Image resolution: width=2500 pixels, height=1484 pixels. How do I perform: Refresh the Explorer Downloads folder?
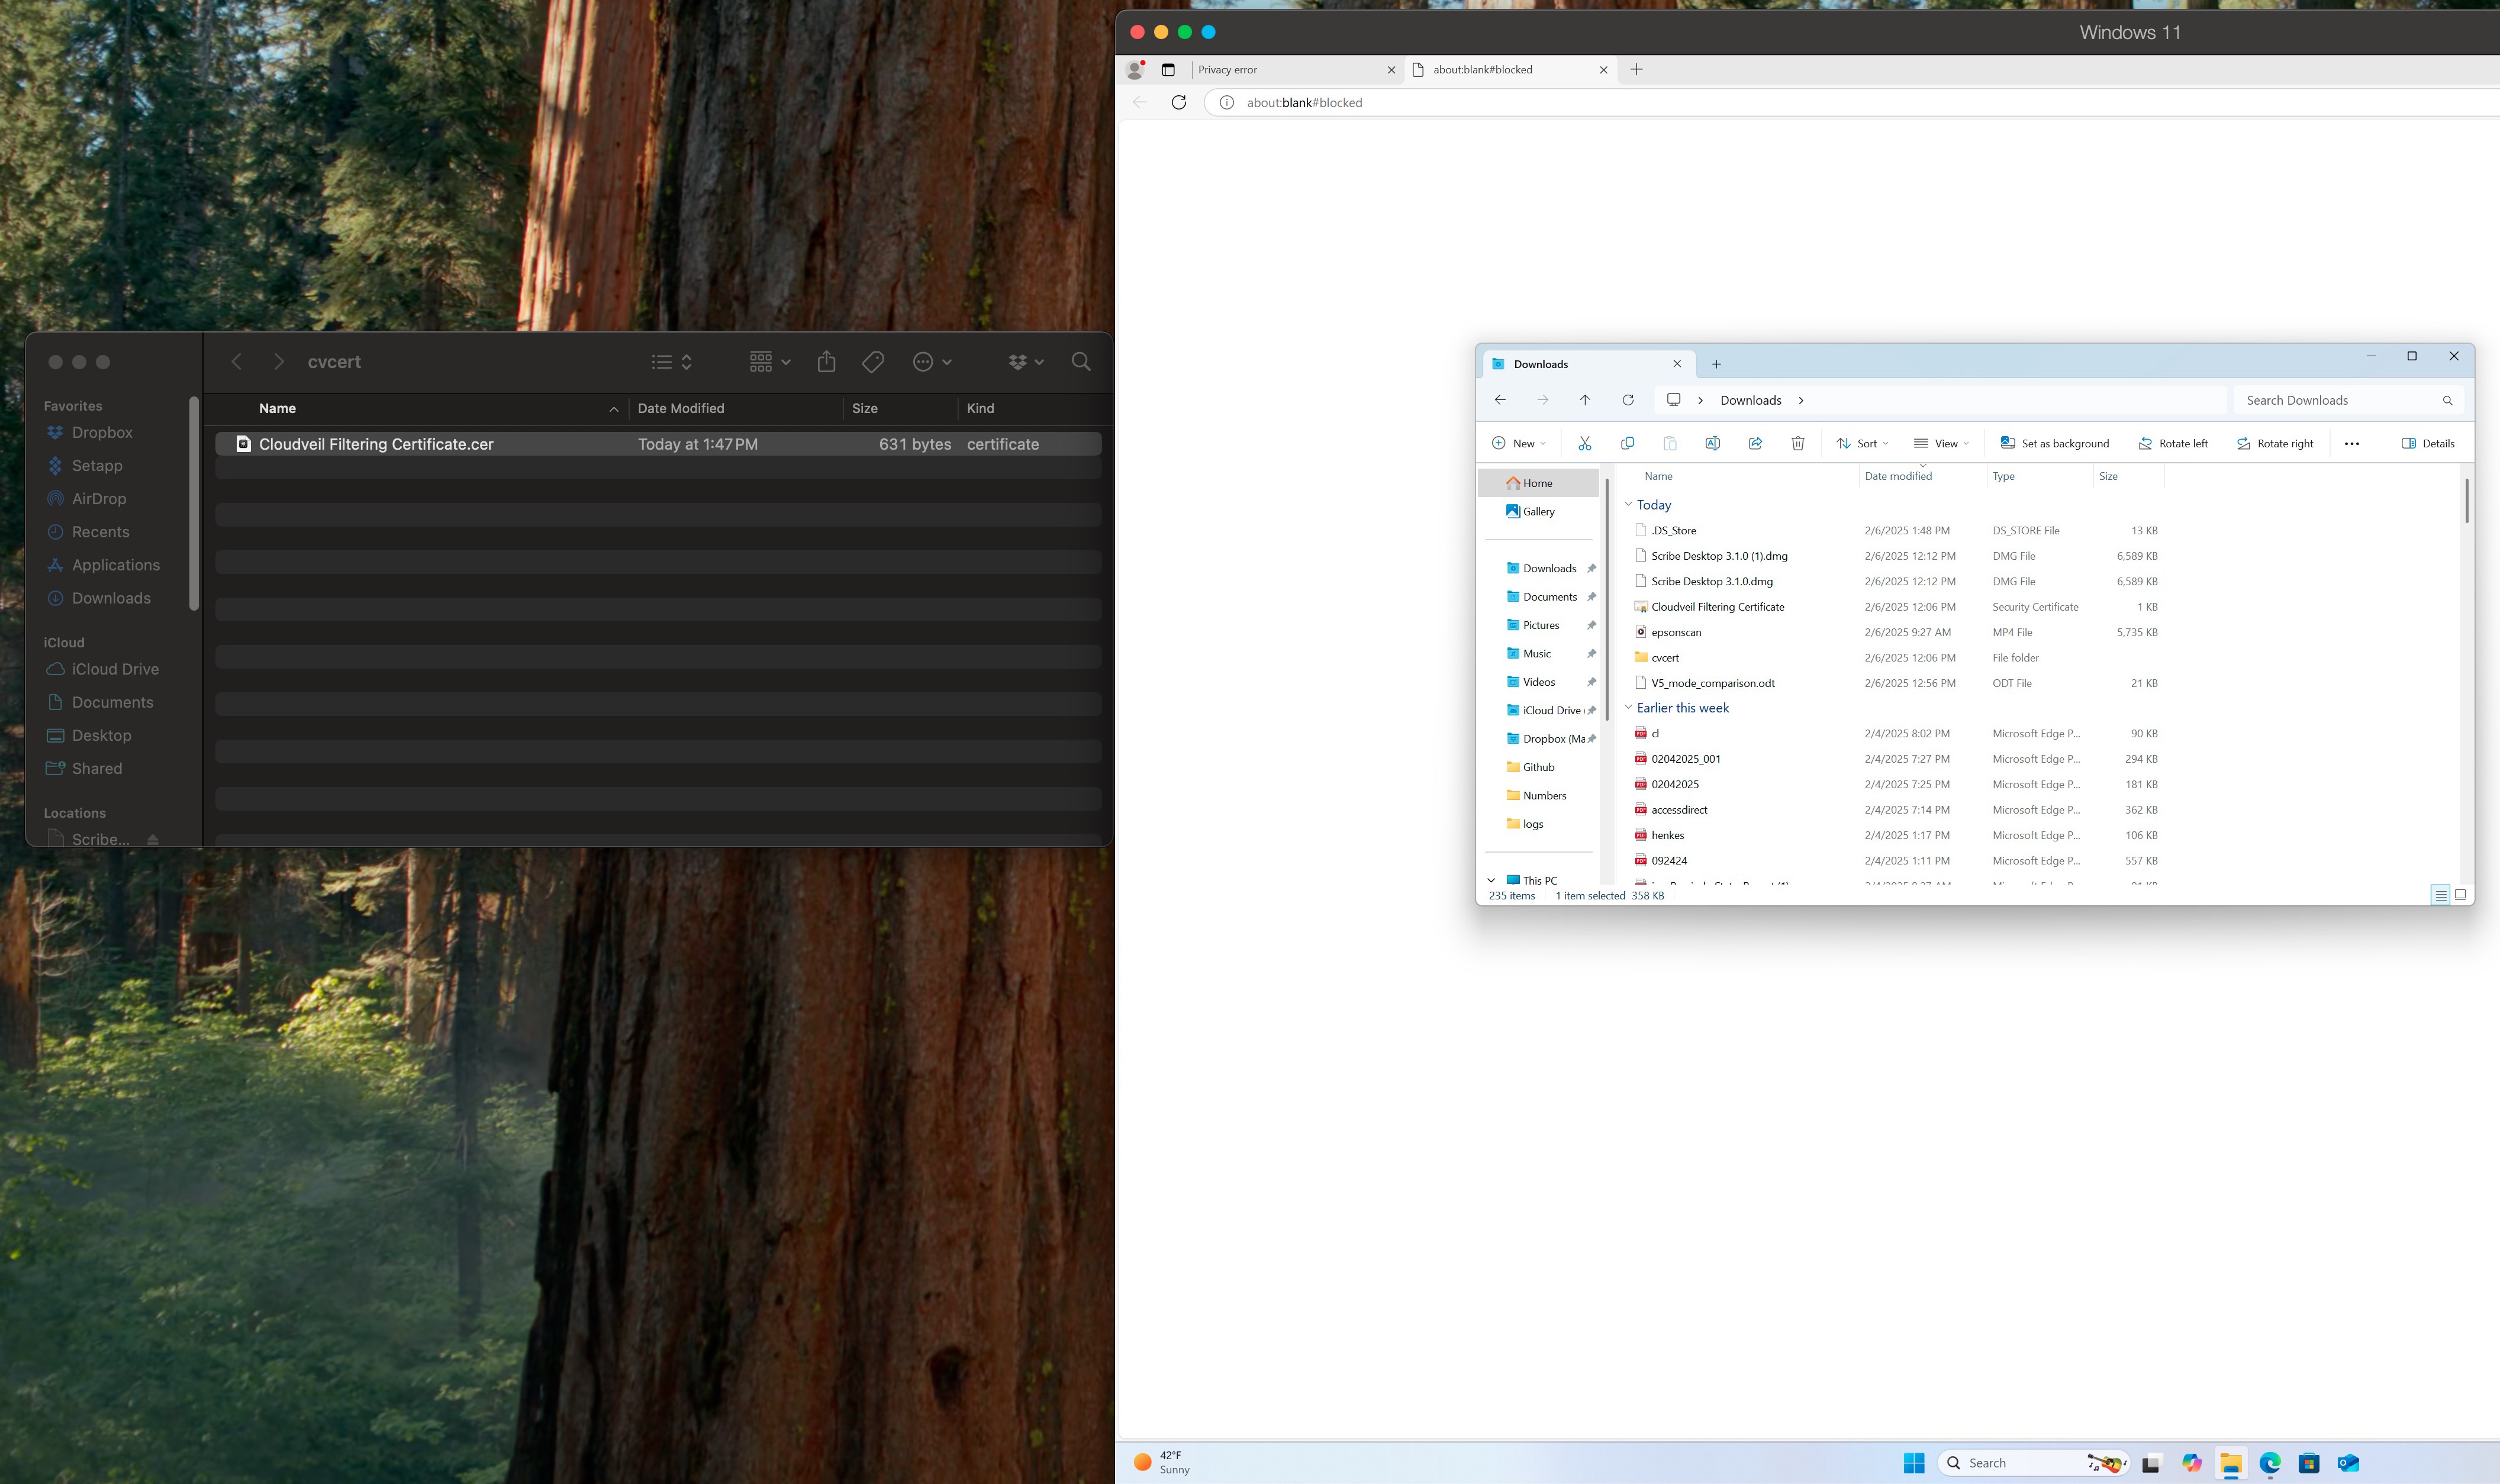tap(1628, 400)
